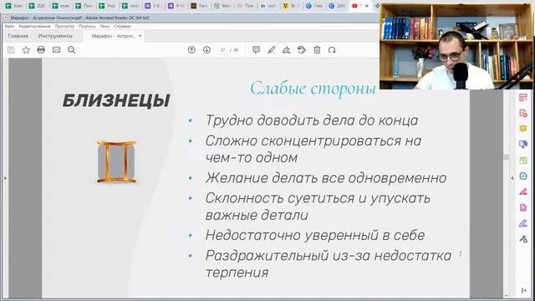Click the title 'Слабые стороны'
This screenshot has width=535, height=301.
[313, 89]
